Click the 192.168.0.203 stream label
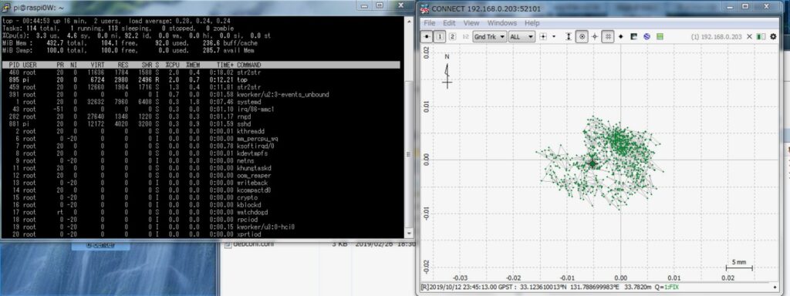Viewport: 790px width, 296px height. tap(717, 37)
